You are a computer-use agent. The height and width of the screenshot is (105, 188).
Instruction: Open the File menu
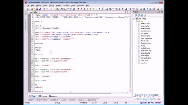28,6
